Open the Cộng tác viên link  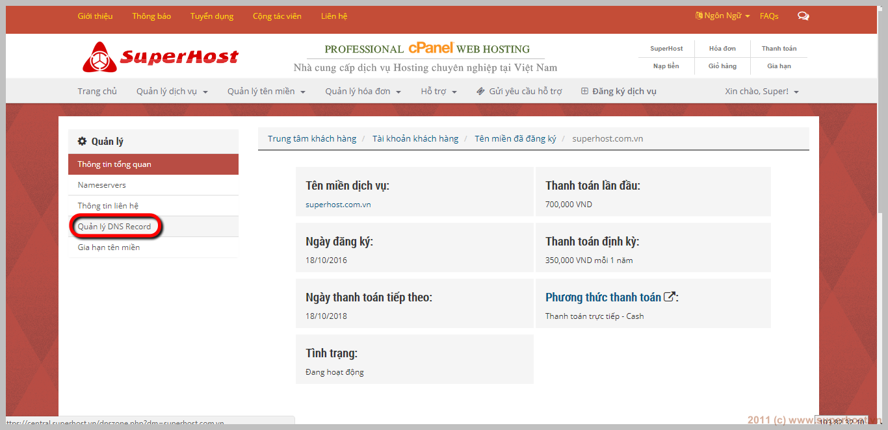[277, 16]
